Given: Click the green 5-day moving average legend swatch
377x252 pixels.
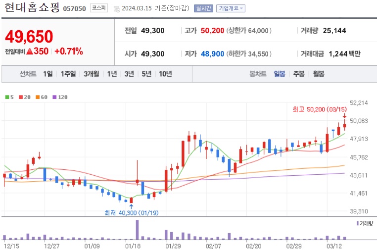Looking at the screenshot, I should tap(7, 97).
